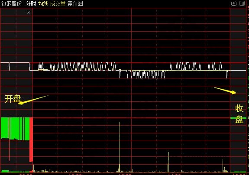This screenshot has height=175, width=249.
Task: Click the up-arrow icon at top right
Action: [x=234, y=3]
